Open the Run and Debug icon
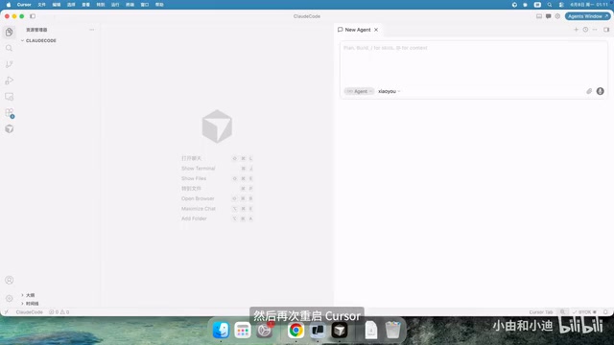Viewport: 614px width, 345px height. click(x=9, y=80)
